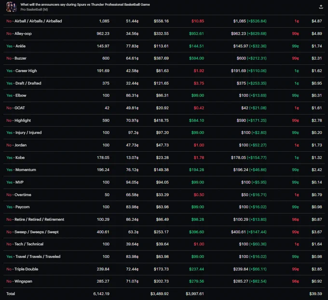The height and width of the screenshot is (300, 328).
Task: Open the No - Buzzer position
Action: tap(164, 58)
